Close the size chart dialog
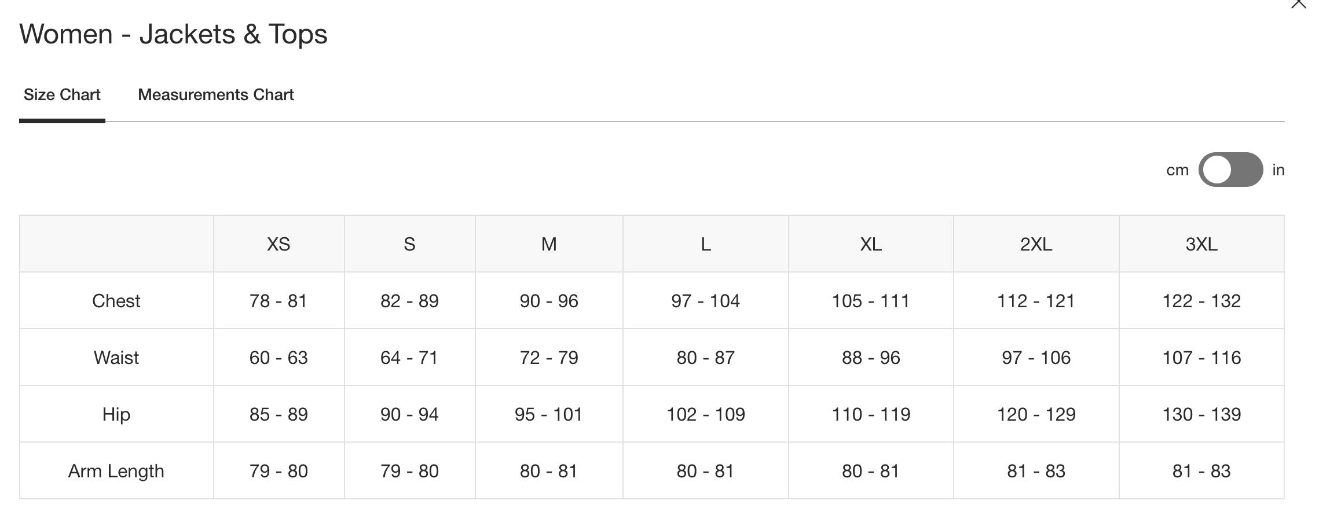 click(1299, 3)
